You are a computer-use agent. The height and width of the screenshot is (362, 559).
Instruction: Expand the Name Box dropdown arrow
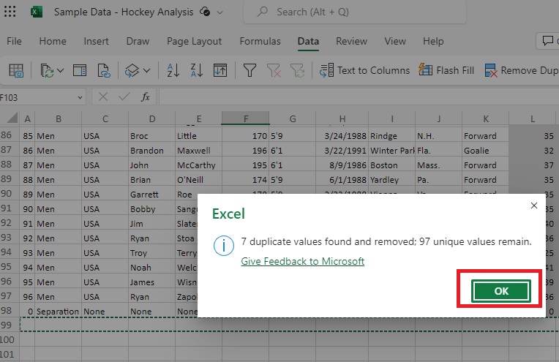point(80,97)
